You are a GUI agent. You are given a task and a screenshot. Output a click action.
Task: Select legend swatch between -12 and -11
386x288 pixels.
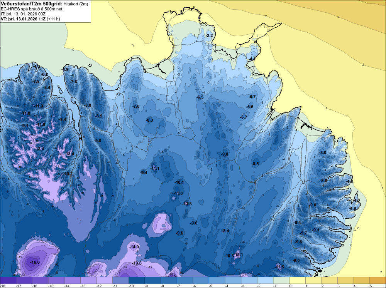(x=104, y=280)
